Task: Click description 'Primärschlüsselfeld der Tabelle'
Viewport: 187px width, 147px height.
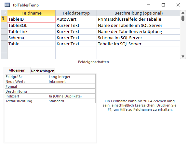Action: (x=139, y=19)
